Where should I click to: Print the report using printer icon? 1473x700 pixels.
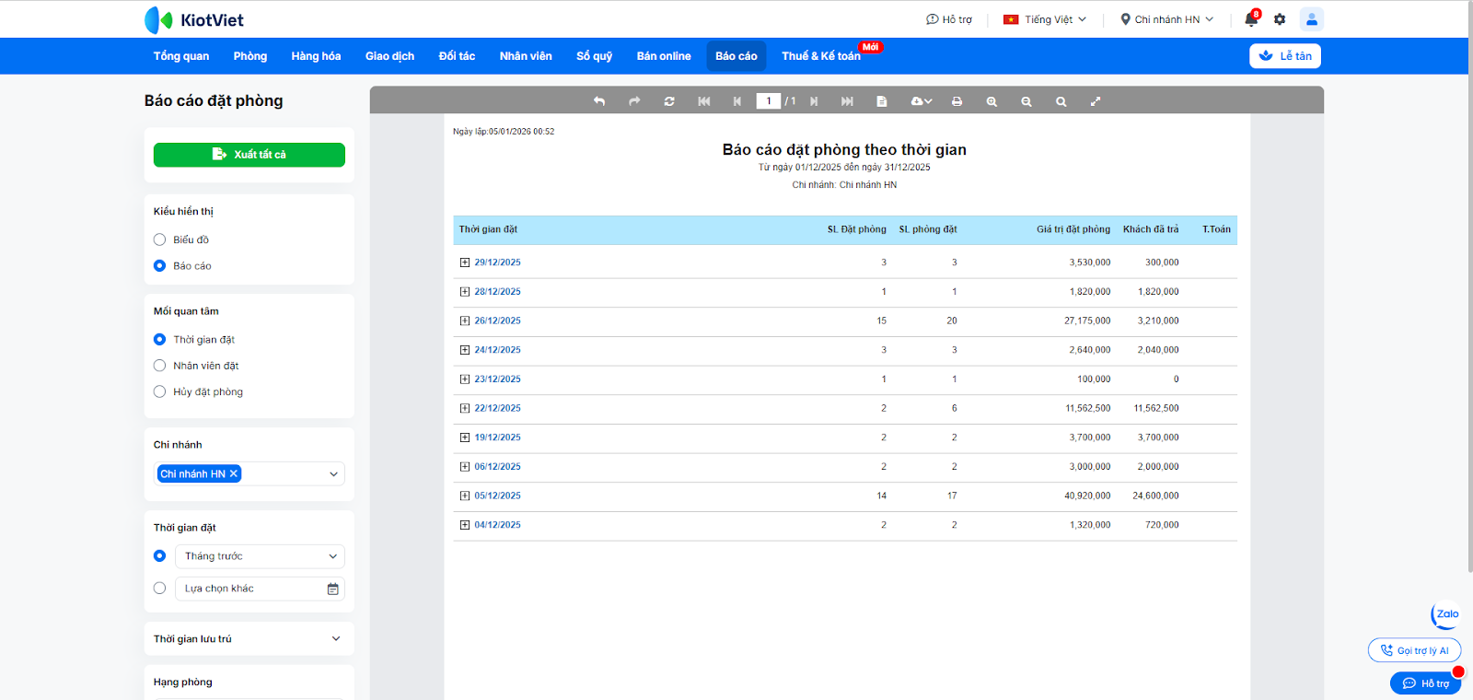[x=957, y=101]
